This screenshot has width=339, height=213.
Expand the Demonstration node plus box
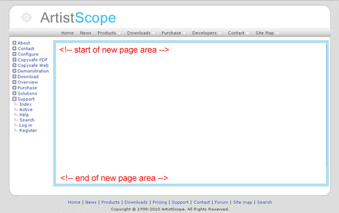(14, 71)
